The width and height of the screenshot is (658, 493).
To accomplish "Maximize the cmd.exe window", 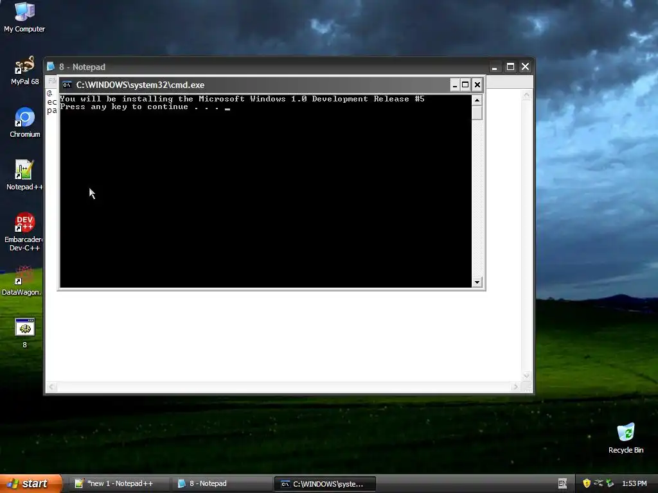I will [465, 85].
